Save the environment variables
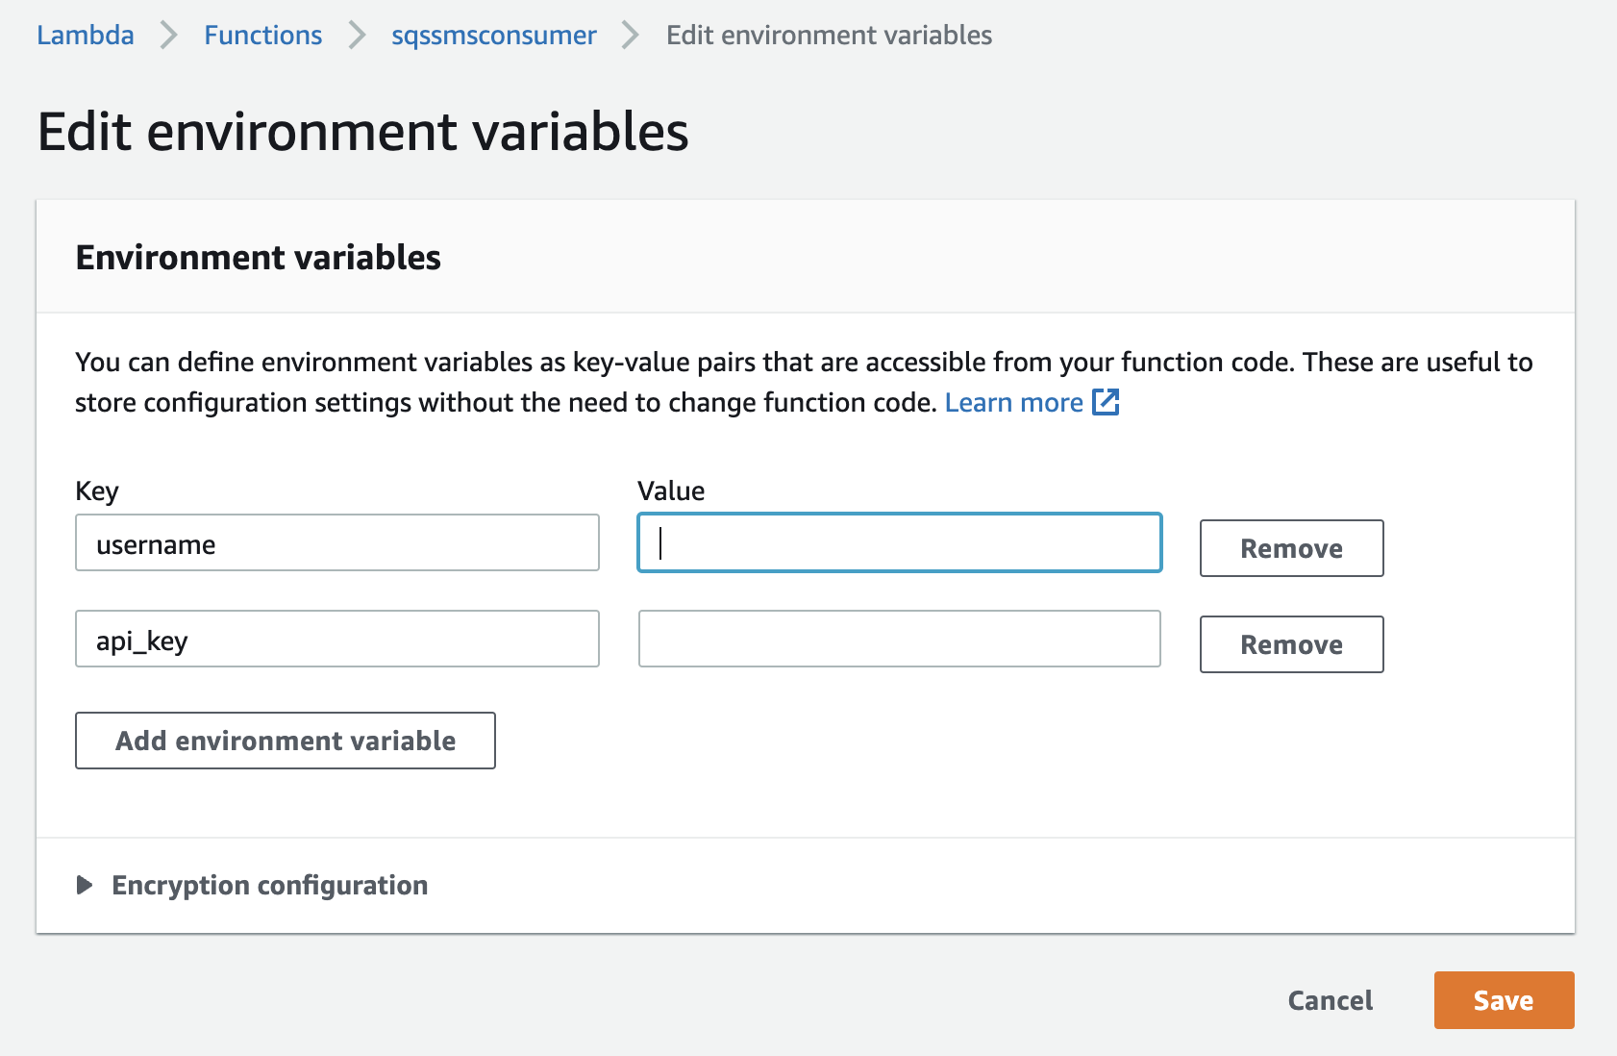The width and height of the screenshot is (1617, 1056). tap(1504, 1000)
